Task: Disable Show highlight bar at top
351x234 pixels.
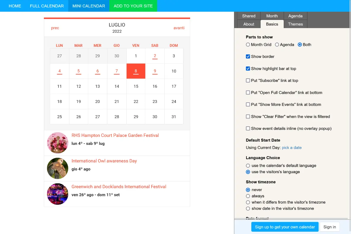Action: (248, 68)
